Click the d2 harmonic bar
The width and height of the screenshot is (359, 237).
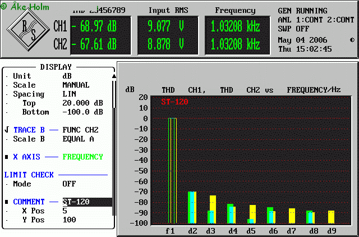192,207
